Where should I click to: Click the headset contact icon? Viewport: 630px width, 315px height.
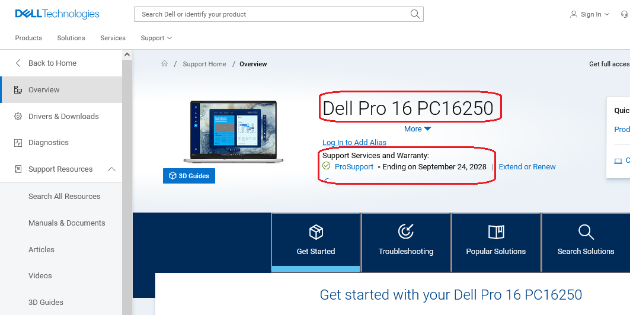click(624, 14)
